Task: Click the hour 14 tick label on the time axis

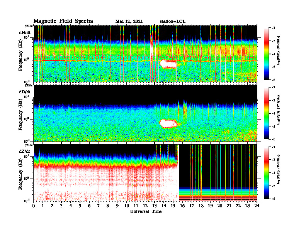Action: click(x=164, y=206)
